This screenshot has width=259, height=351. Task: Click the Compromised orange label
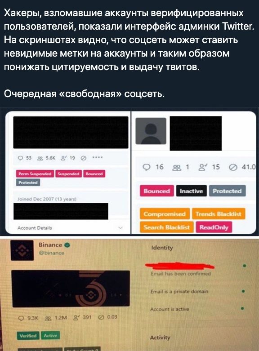(165, 214)
